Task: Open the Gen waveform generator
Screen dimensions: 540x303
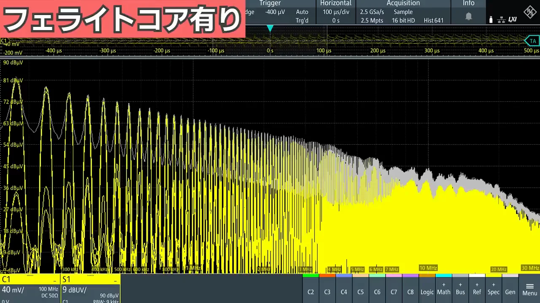Action: 510,289
